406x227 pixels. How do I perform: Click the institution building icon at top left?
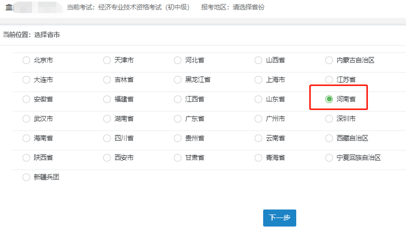[x=9, y=7]
